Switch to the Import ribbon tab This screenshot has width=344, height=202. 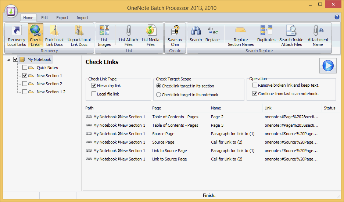[x=82, y=18]
